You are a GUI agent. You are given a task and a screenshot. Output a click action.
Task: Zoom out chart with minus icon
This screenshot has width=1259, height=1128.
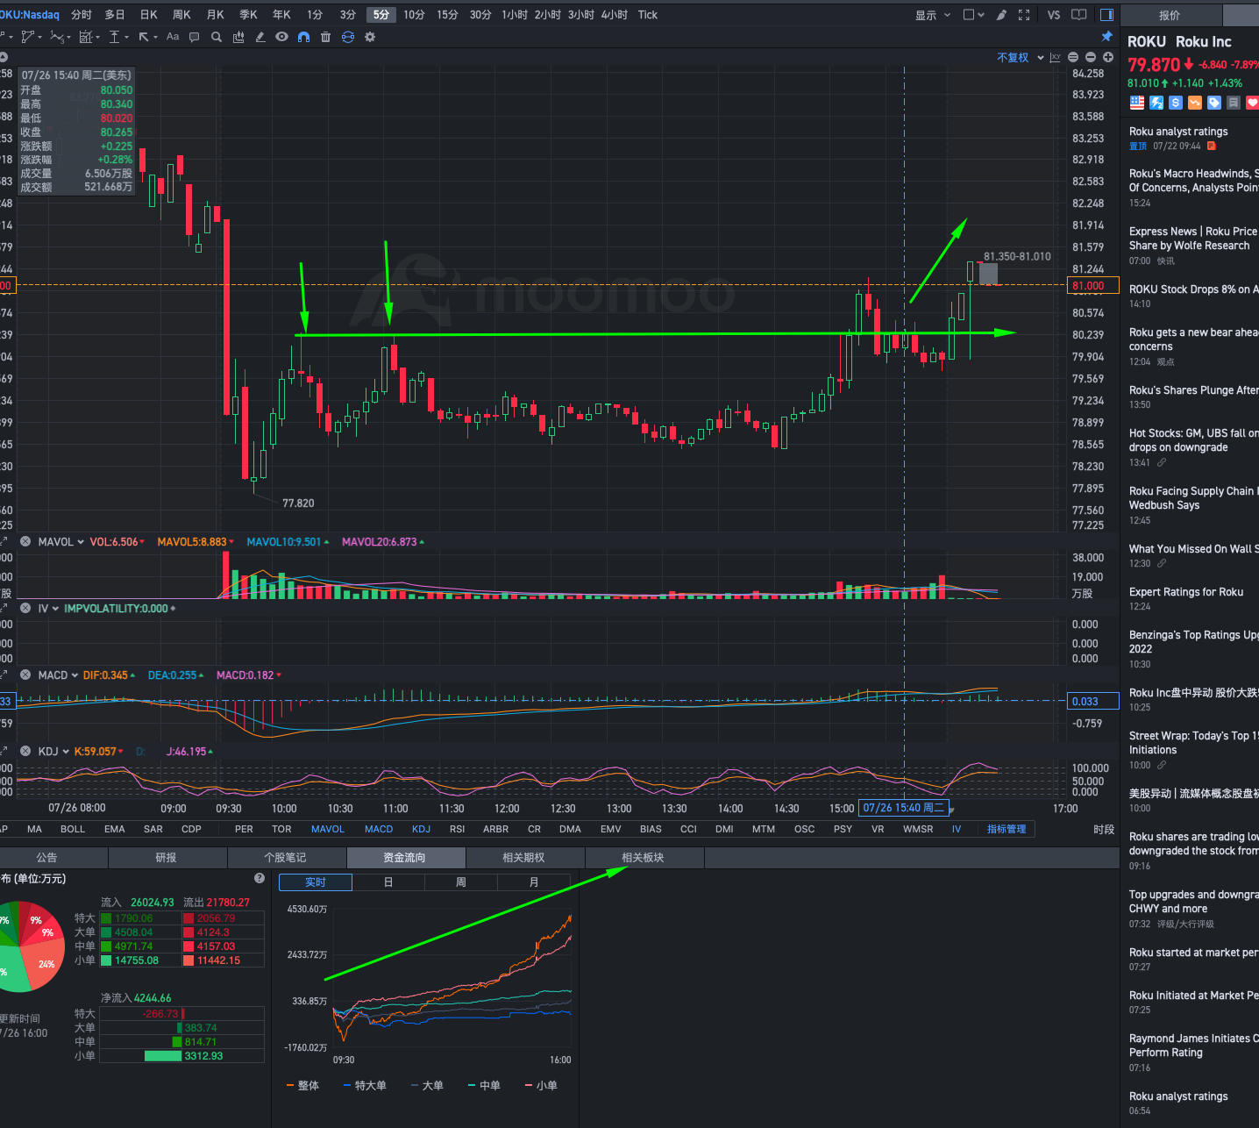[x=1091, y=58]
